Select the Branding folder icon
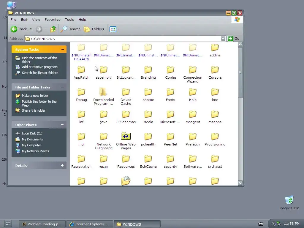Screen dimensions: 304x228 click(148, 70)
